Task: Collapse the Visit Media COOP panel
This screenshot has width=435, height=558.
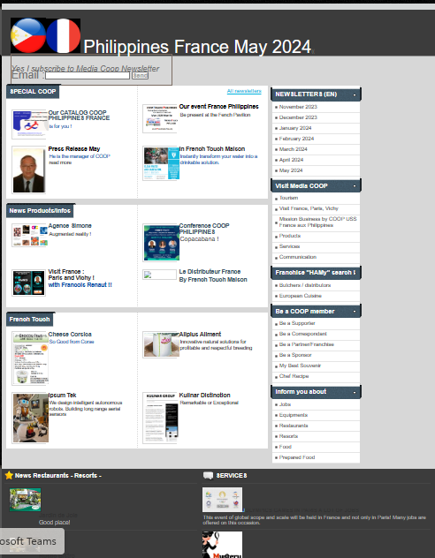Action: (x=355, y=186)
